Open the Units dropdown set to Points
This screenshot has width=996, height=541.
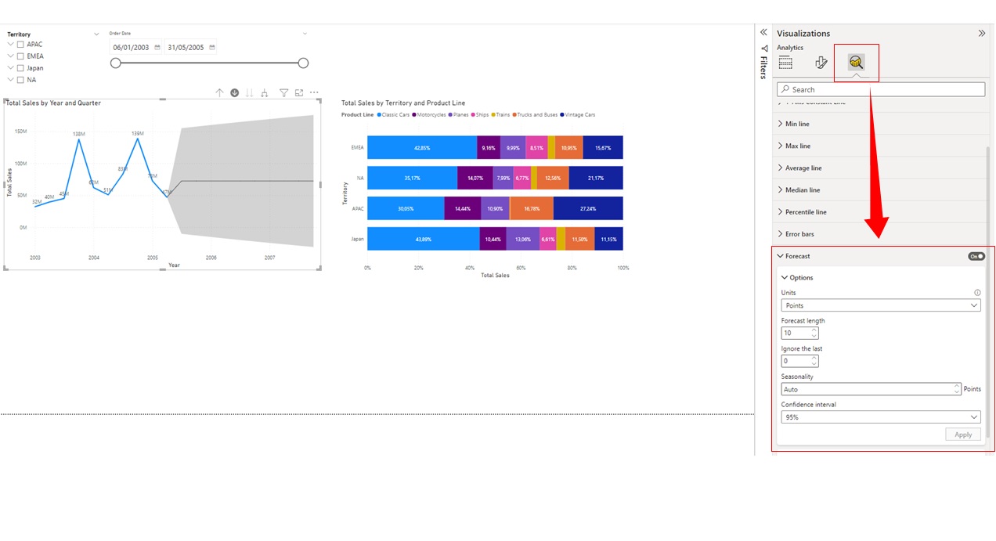[x=881, y=305]
